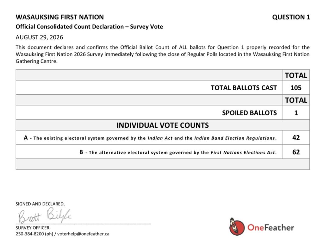
Task: Select option A Indian Act row text
Action: click(x=150, y=138)
